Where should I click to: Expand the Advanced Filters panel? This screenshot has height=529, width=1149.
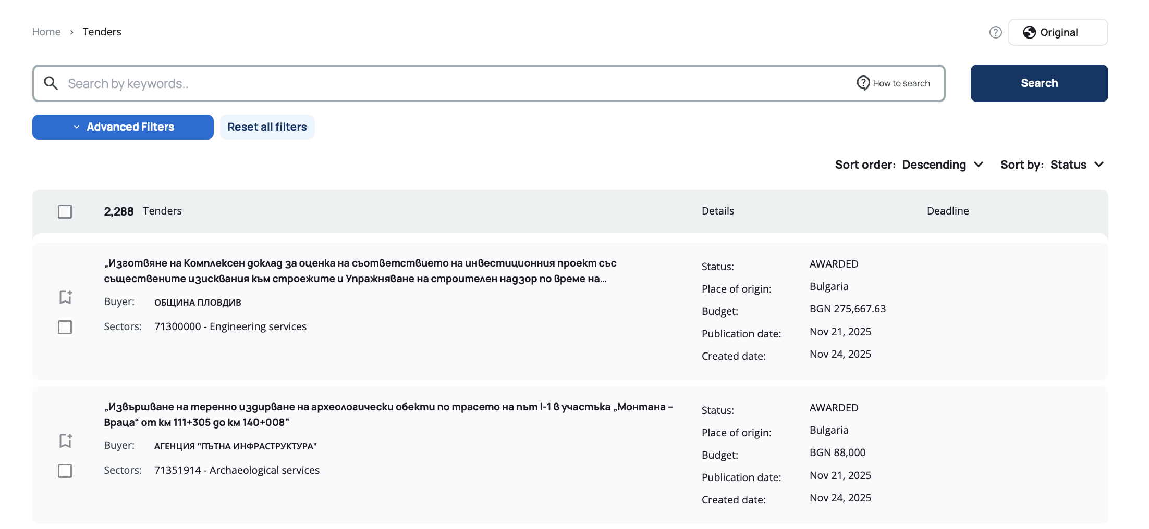coord(123,127)
